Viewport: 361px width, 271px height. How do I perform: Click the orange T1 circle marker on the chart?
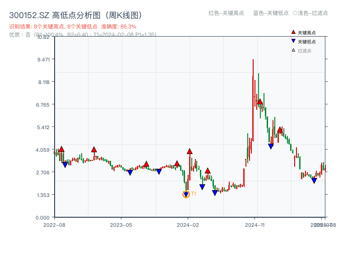(186, 194)
